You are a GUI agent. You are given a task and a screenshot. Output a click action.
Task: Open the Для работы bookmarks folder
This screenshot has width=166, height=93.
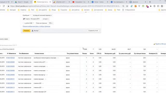pos(74,10)
